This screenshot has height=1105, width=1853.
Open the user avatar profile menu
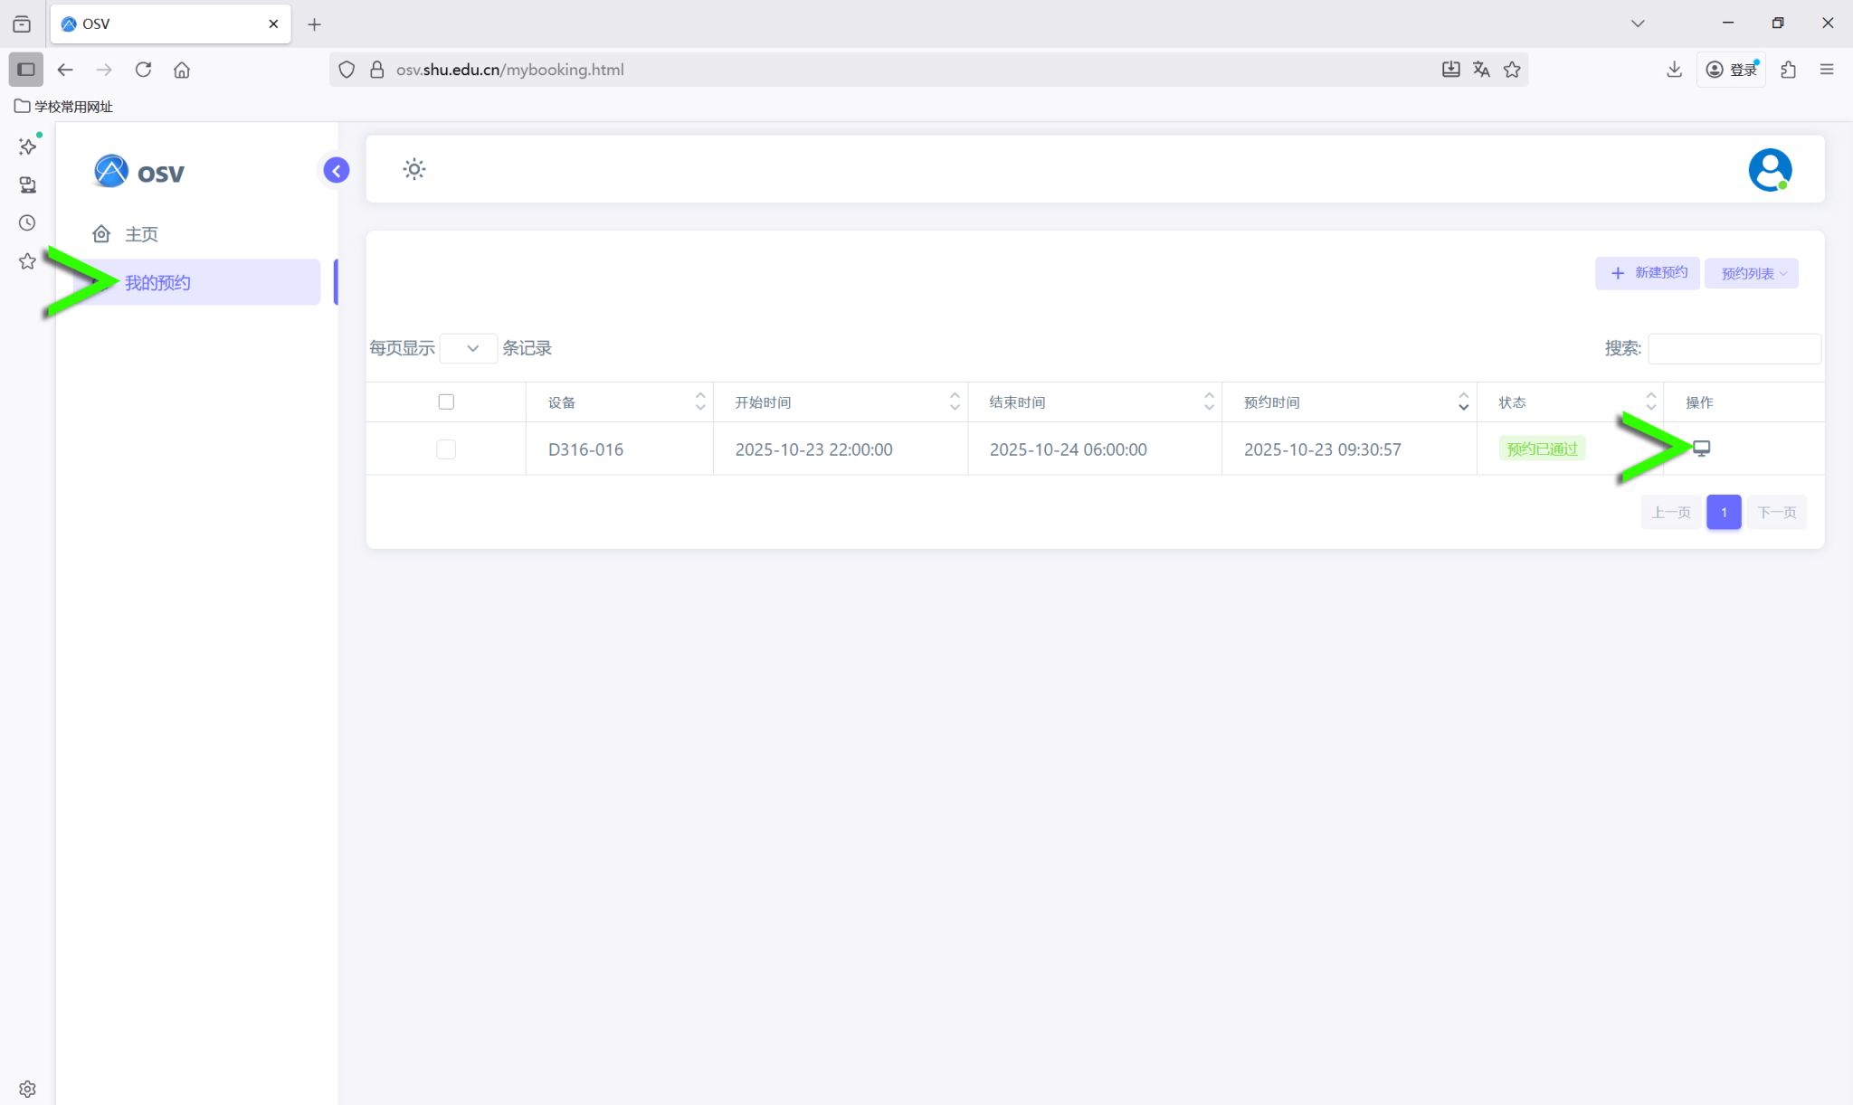[x=1769, y=170]
